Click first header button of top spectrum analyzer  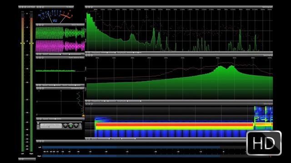coord(86,7)
